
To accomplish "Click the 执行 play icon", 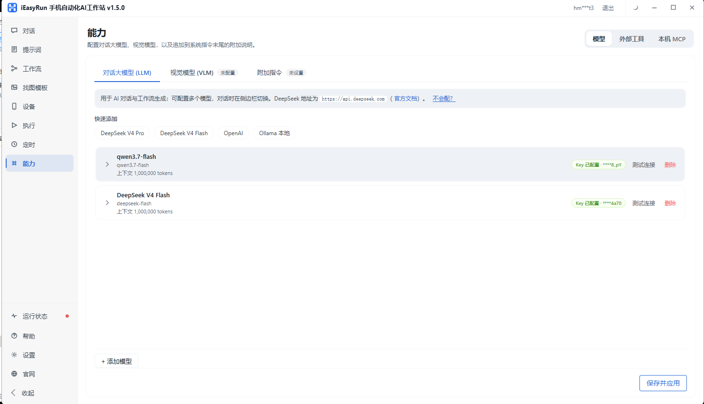I will point(14,126).
